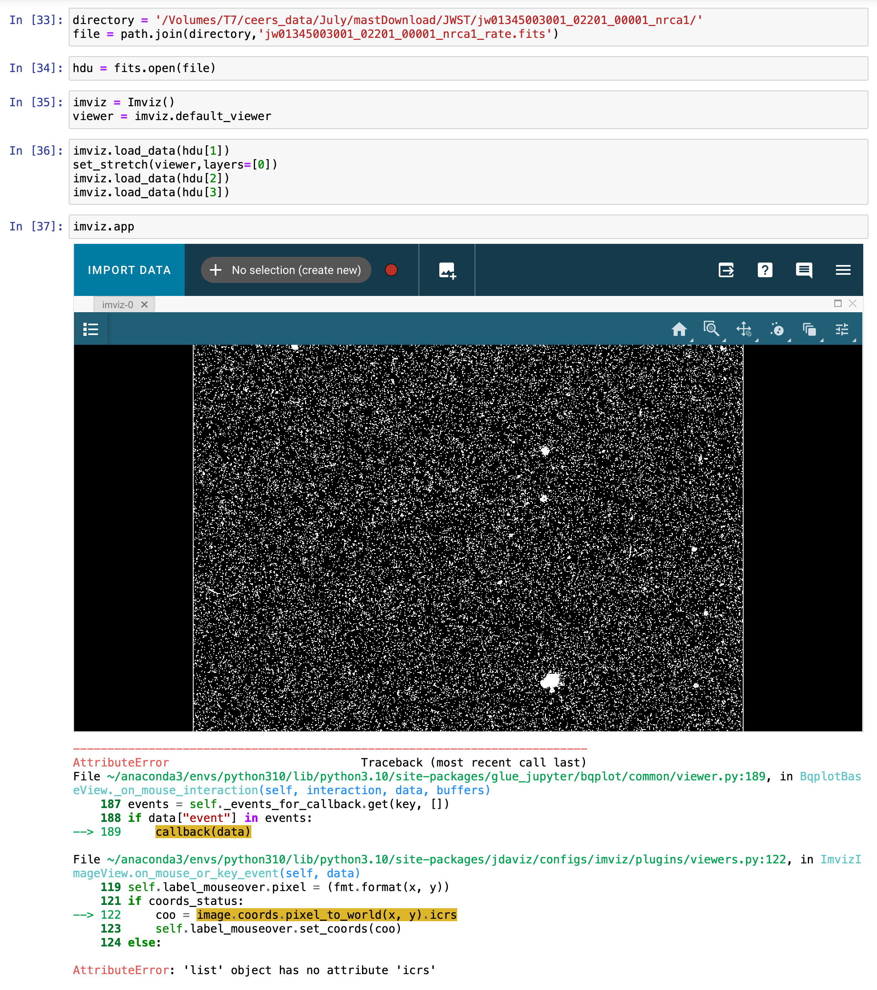Select the home reset-zoom tool
The height and width of the screenshot is (990, 877).
point(680,329)
